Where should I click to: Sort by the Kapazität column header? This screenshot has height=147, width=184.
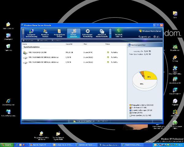(69, 44)
